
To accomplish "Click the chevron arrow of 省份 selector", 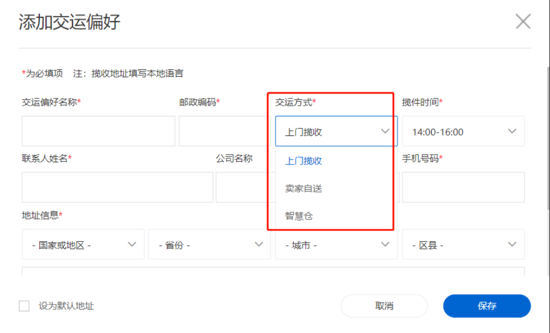I will pos(259,245).
